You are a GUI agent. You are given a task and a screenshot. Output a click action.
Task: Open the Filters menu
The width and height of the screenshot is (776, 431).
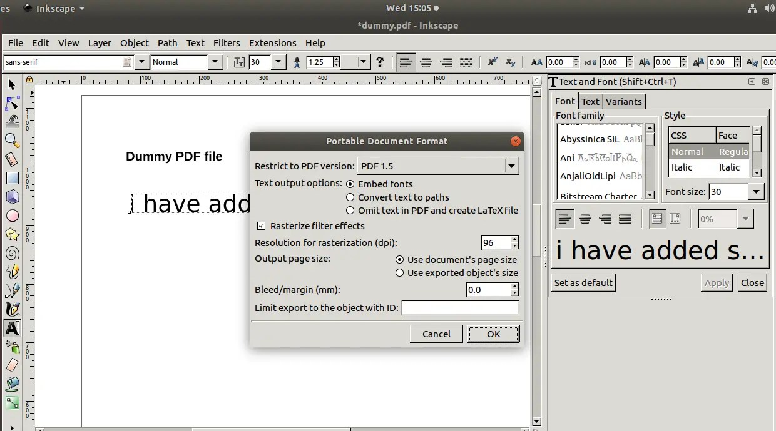[x=227, y=42]
